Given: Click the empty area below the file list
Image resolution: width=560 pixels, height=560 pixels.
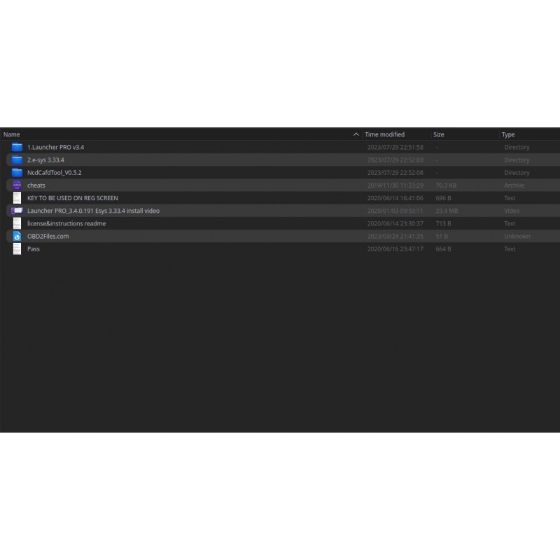Looking at the screenshot, I should pos(280,343).
